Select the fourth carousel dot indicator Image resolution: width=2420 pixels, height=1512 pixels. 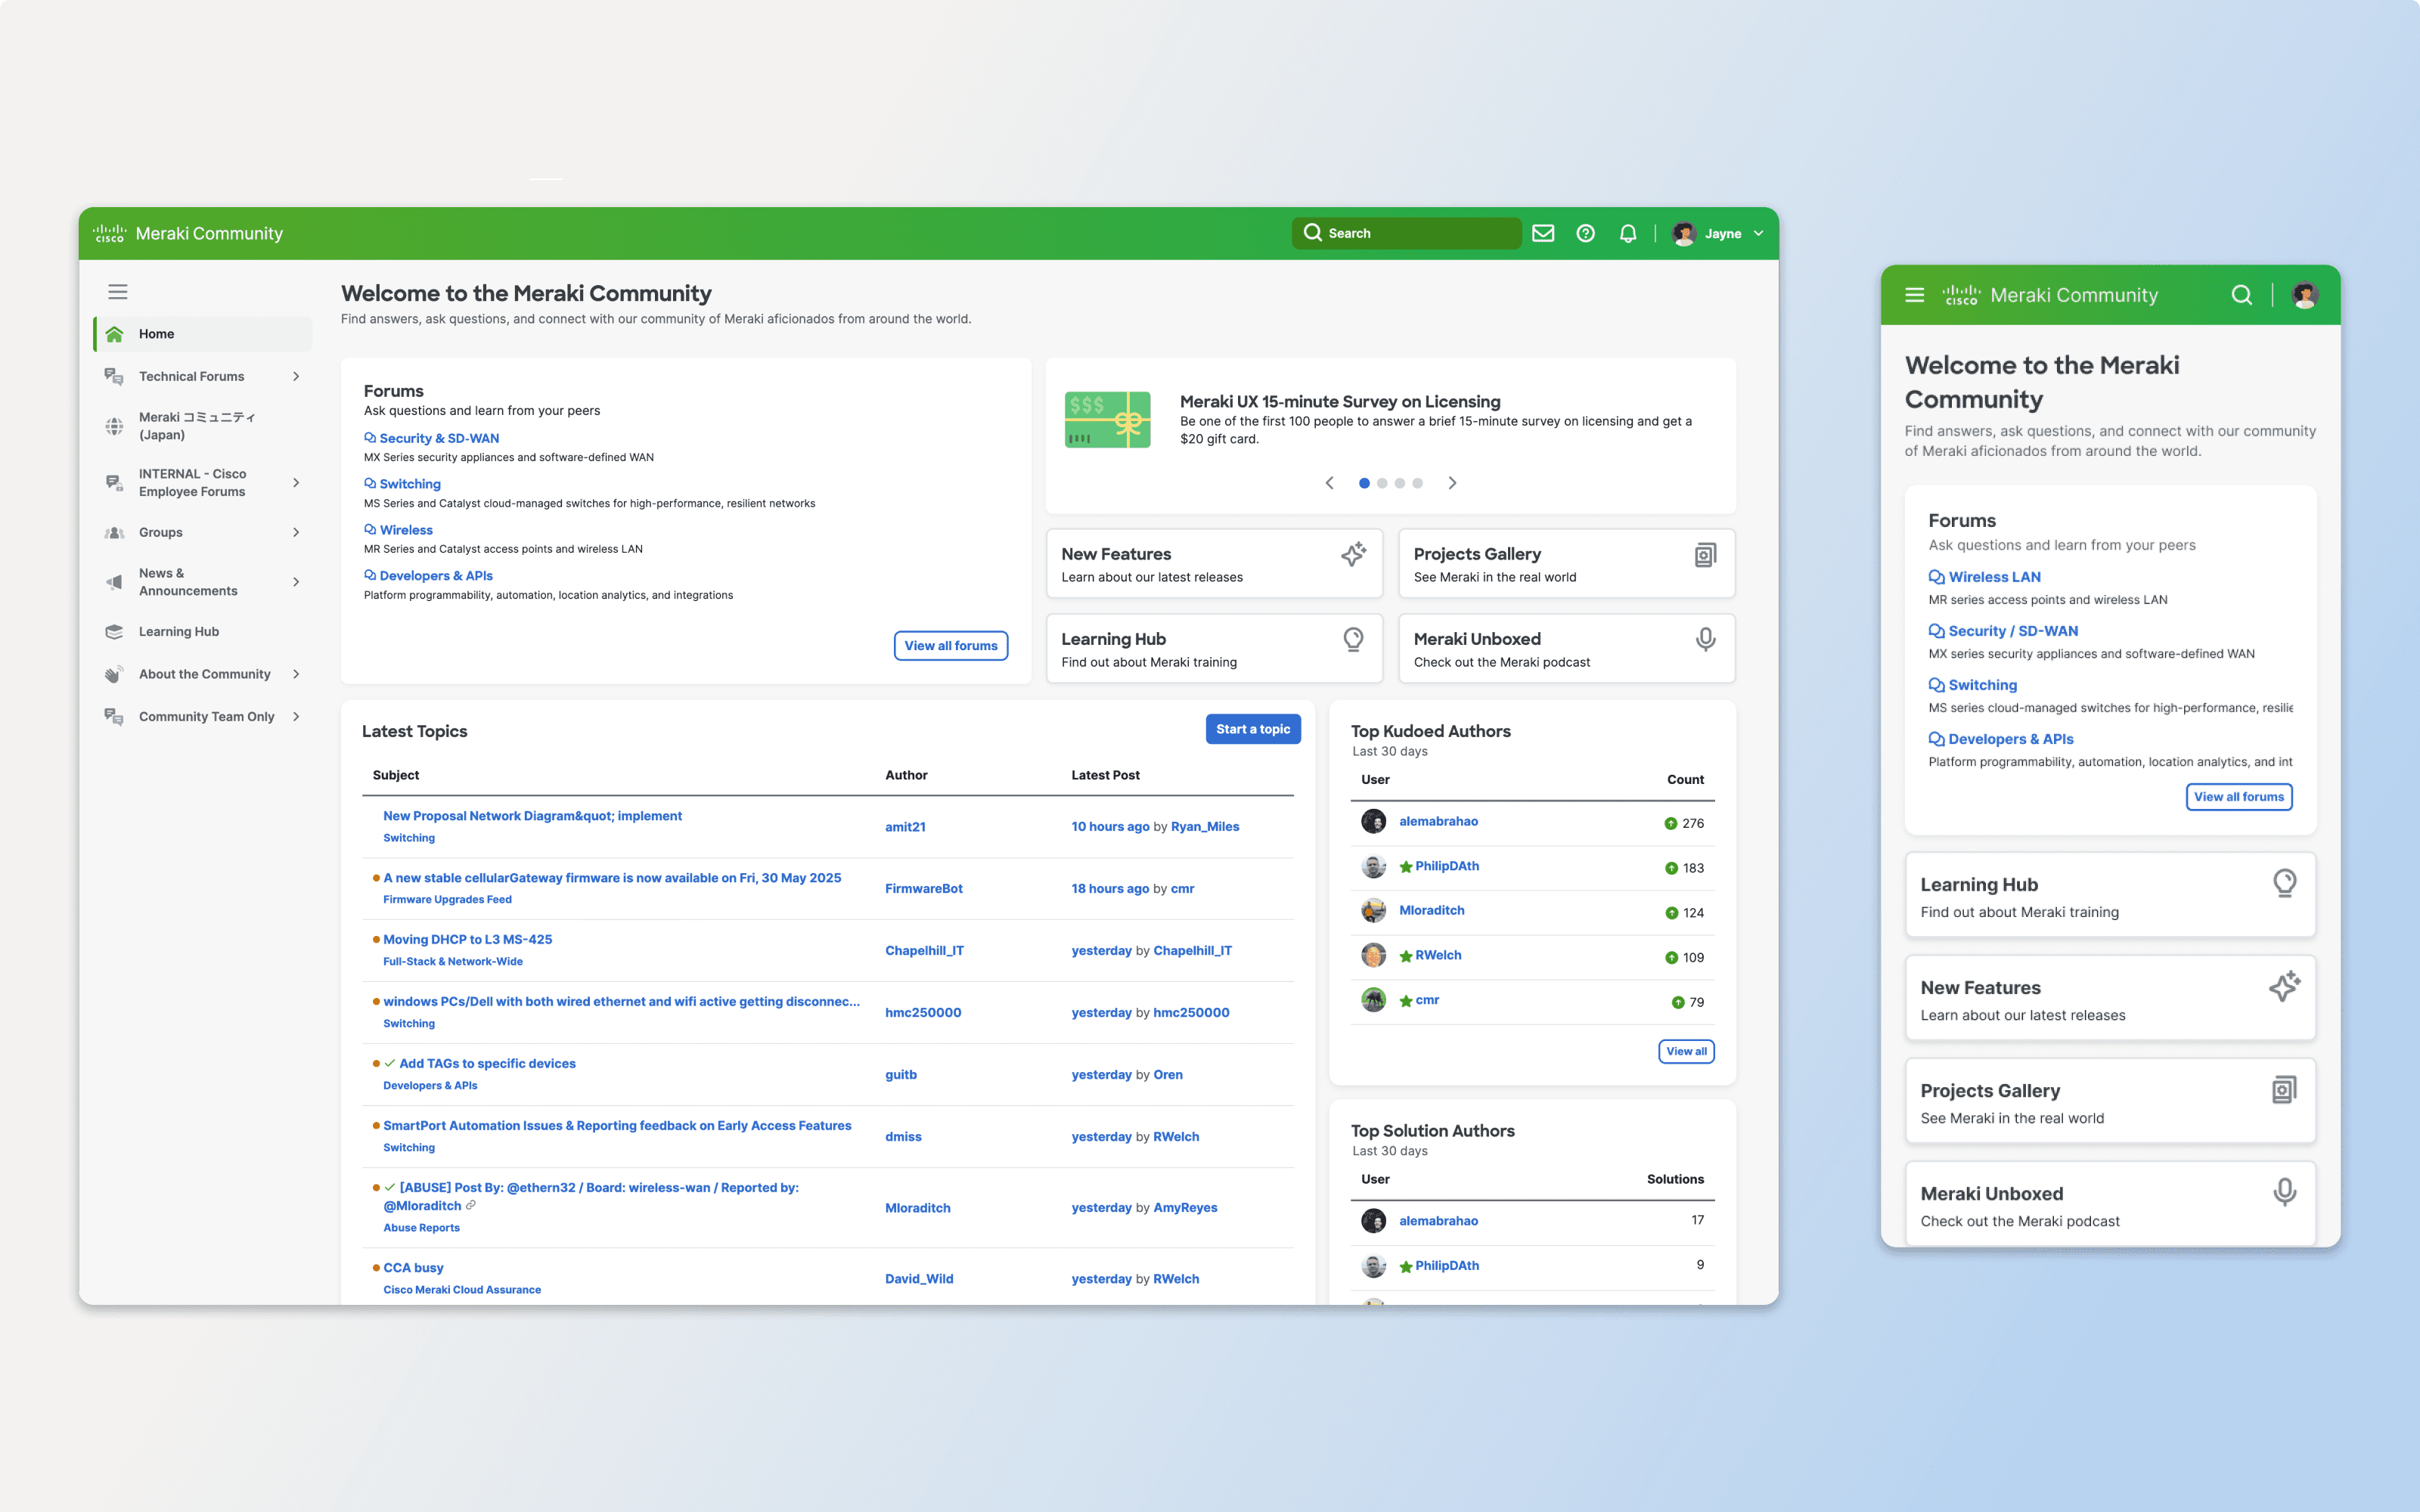click(1417, 483)
